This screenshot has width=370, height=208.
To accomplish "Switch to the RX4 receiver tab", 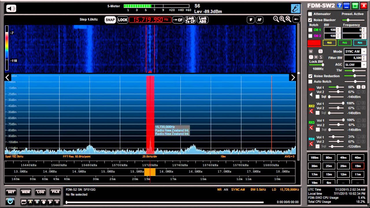I will pos(360,43).
